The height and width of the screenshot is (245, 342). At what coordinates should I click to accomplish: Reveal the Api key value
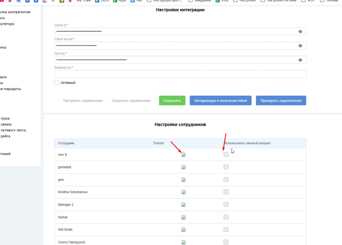pos(300,60)
